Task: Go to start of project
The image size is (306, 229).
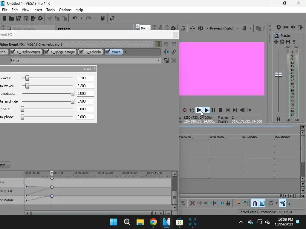Action: click(x=227, y=110)
